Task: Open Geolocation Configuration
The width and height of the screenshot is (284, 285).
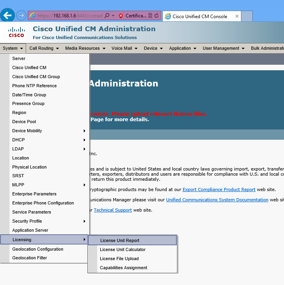Action: (45, 249)
